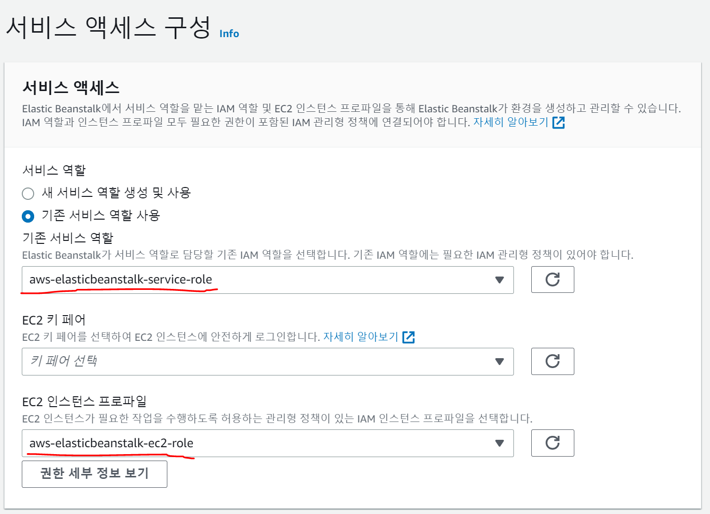
Task: Click the arrow on the EC2 instance profile dropdown
Action: 499,443
